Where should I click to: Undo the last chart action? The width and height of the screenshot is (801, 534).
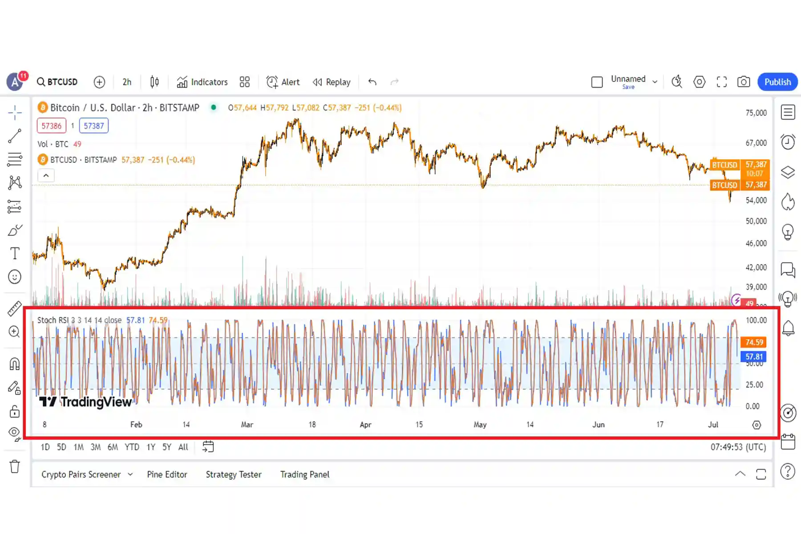pyautogui.click(x=372, y=82)
